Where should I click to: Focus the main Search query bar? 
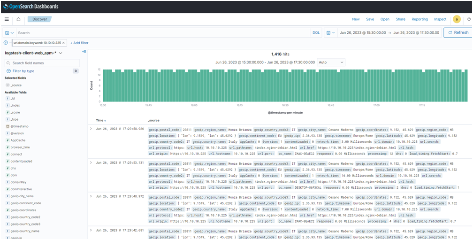point(163,32)
